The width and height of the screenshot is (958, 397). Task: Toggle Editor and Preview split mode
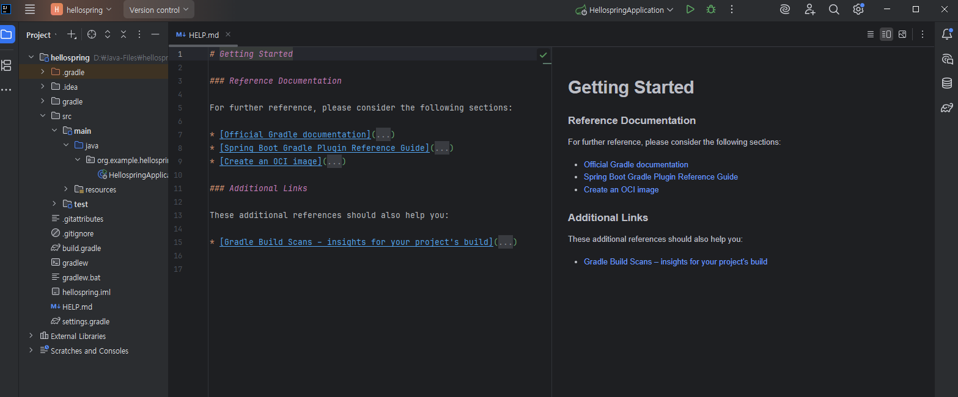tap(886, 35)
